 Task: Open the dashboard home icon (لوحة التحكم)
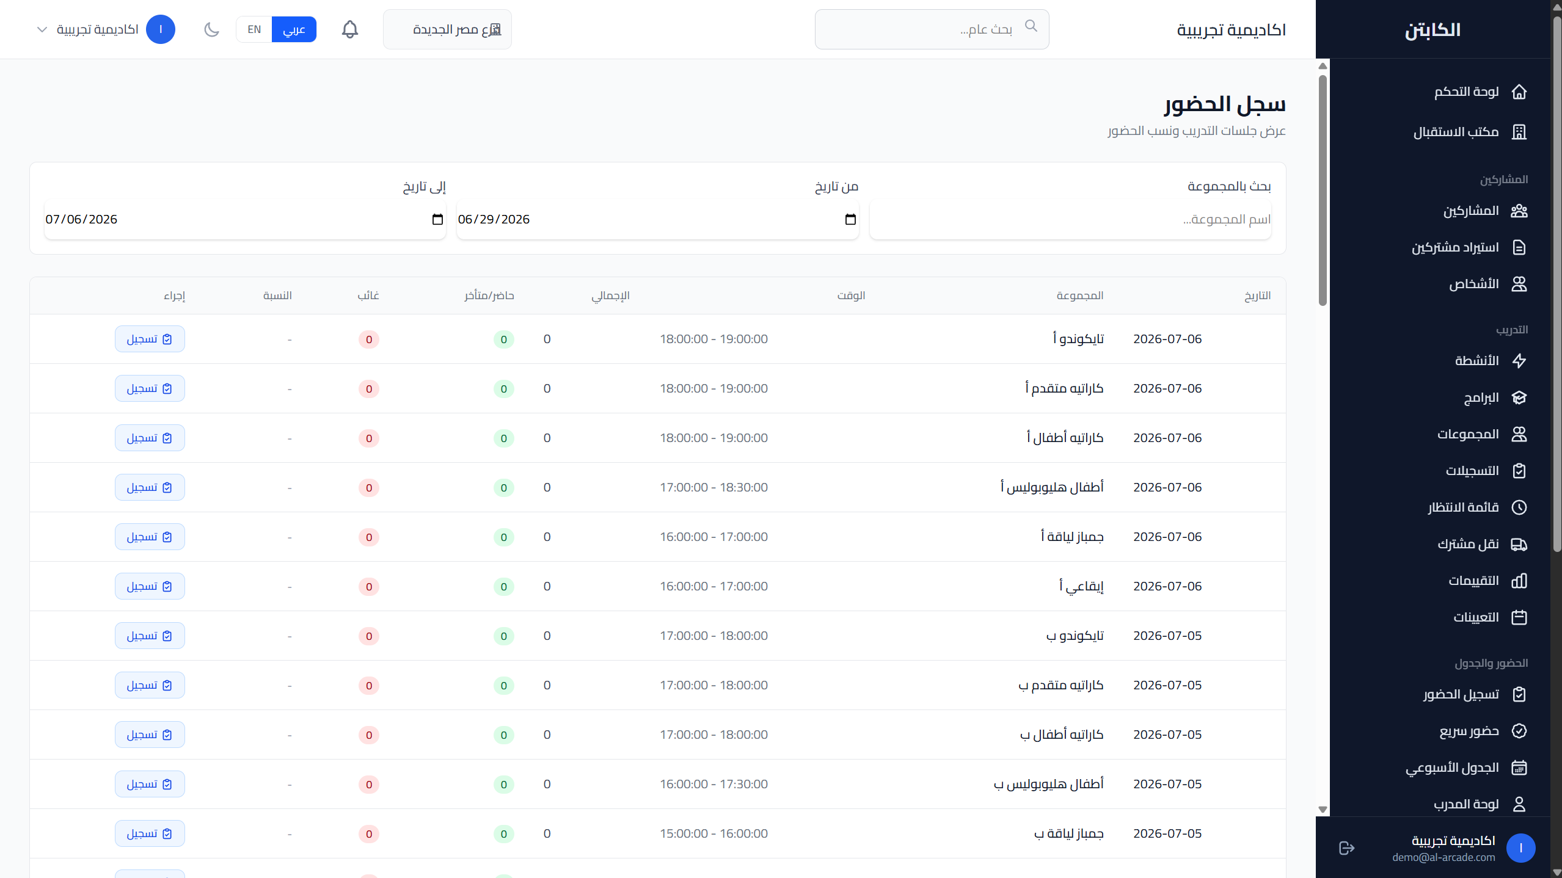point(1519,92)
